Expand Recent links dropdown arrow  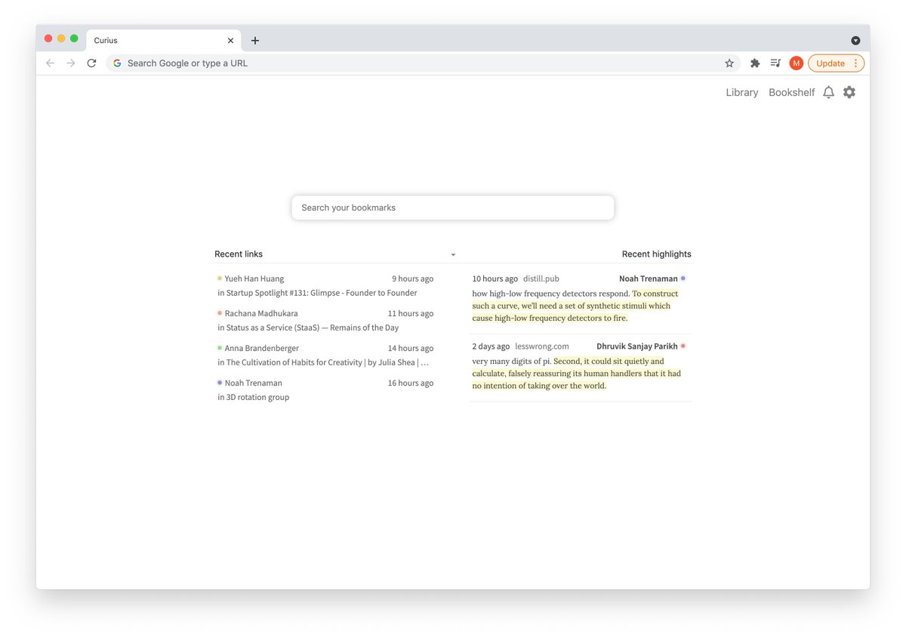pyautogui.click(x=453, y=255)
